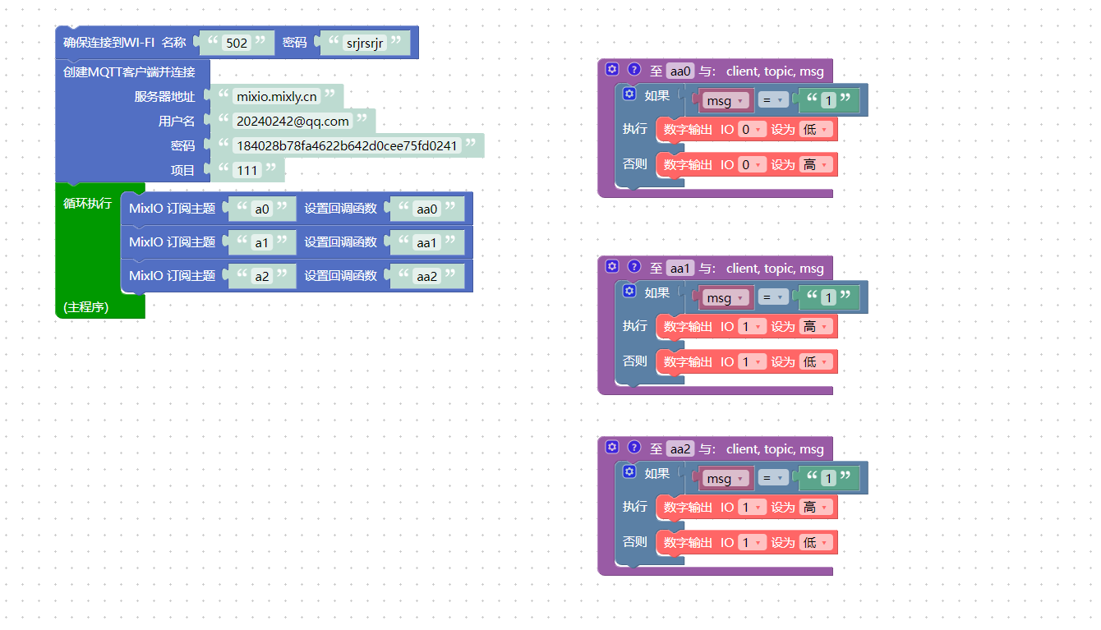Open 高 level dropdown in aa0 否则 row
Screen dimensions: 1101x630
(816, 165)
